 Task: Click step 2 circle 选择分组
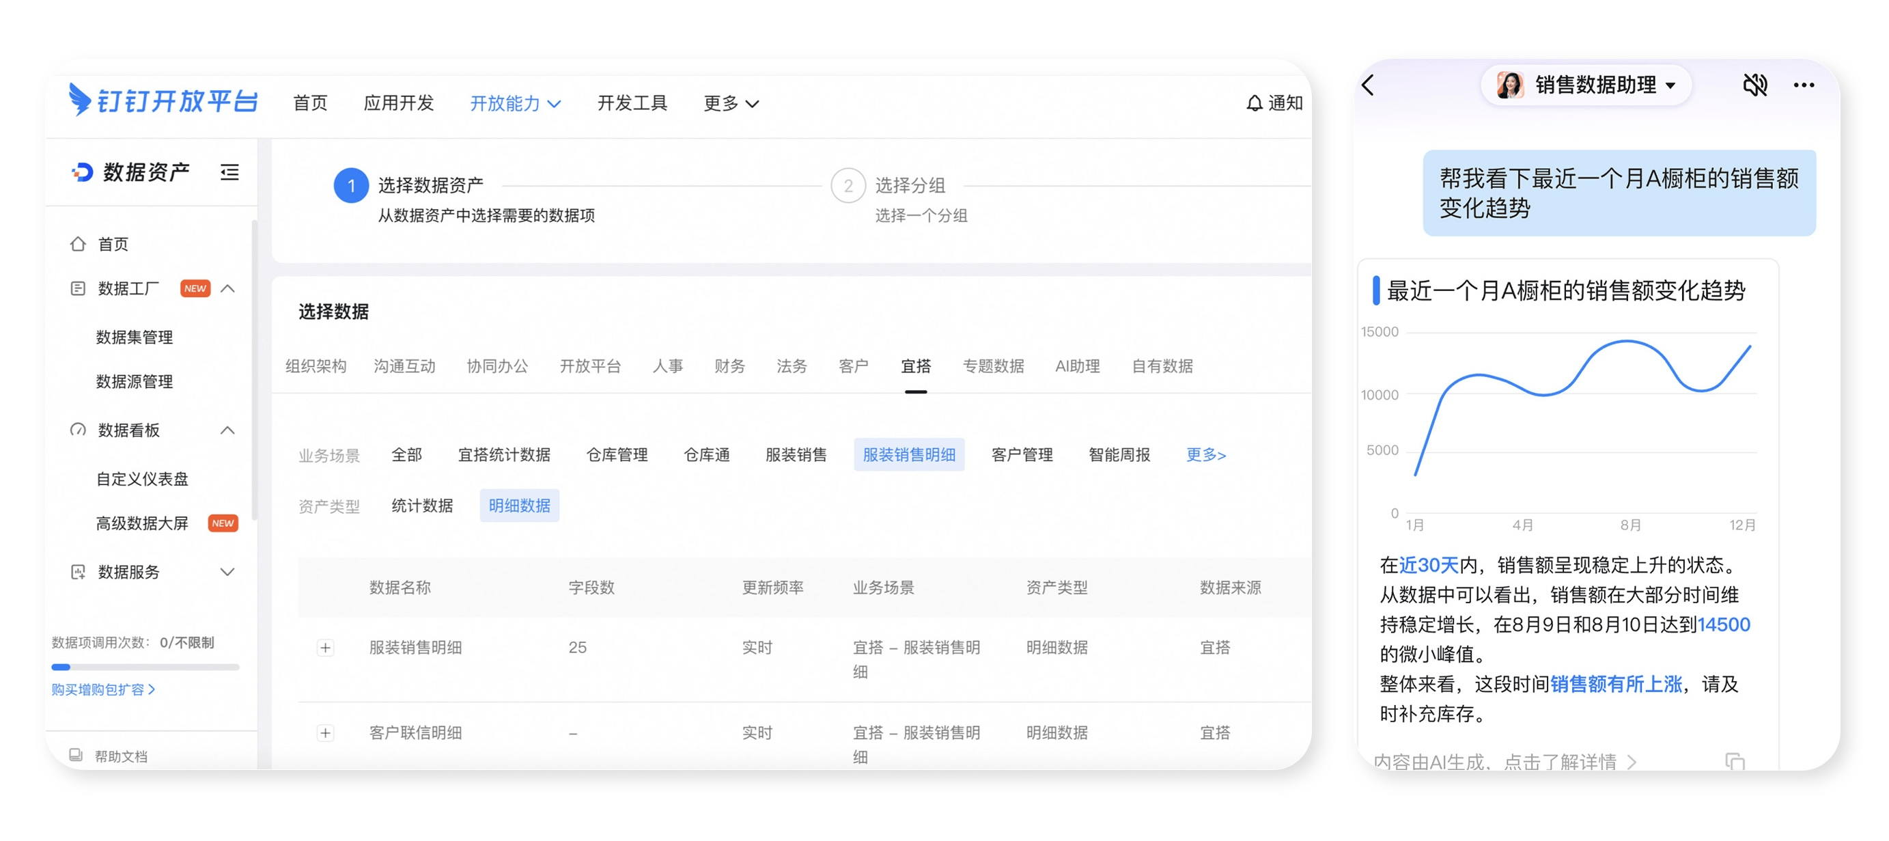click(x=848, y=186)
